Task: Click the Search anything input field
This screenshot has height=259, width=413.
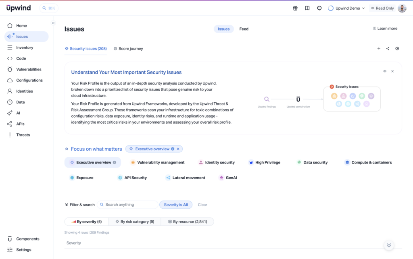Action: (130, 205)
